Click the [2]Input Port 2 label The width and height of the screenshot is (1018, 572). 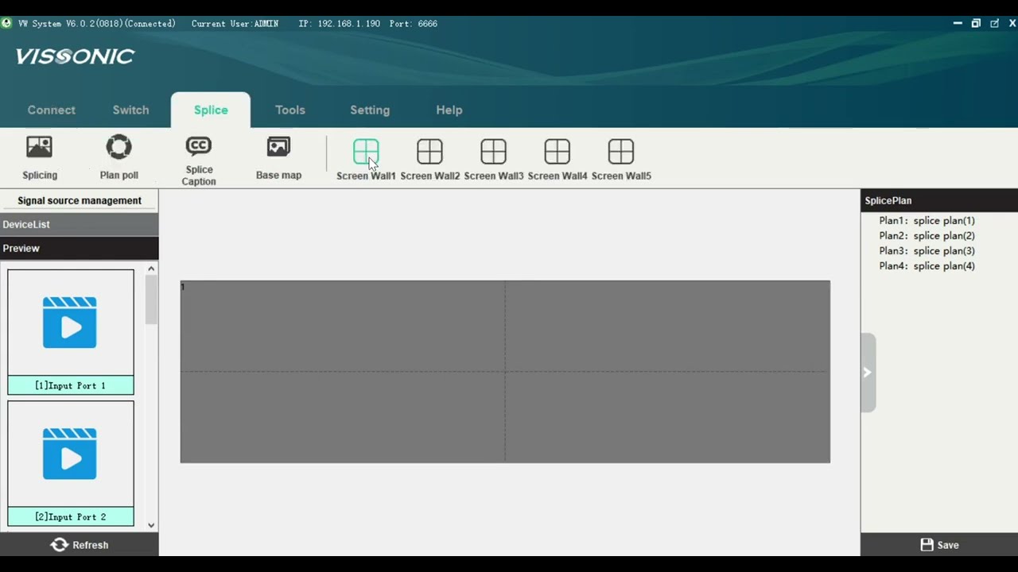71,516
